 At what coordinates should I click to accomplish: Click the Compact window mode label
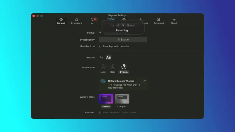click(x=122, y=107)
